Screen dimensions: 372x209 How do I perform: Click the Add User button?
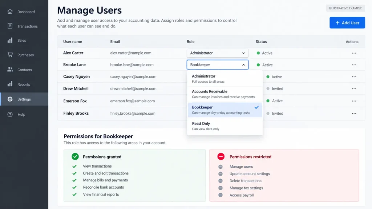pos(347,23)
